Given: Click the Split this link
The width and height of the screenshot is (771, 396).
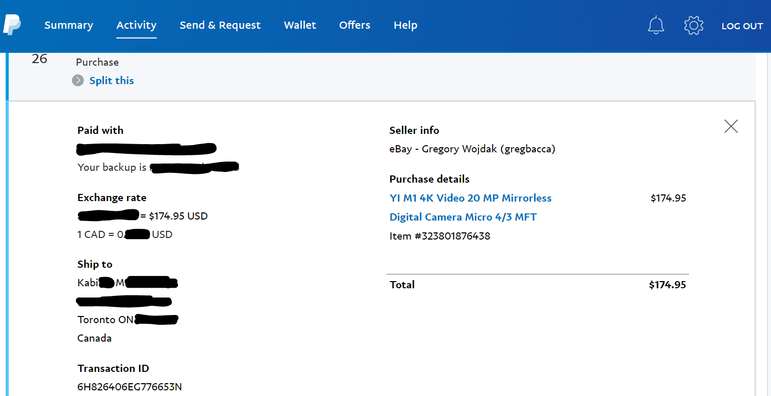Looking at the screenshot, I should click(x=112, y=81).
